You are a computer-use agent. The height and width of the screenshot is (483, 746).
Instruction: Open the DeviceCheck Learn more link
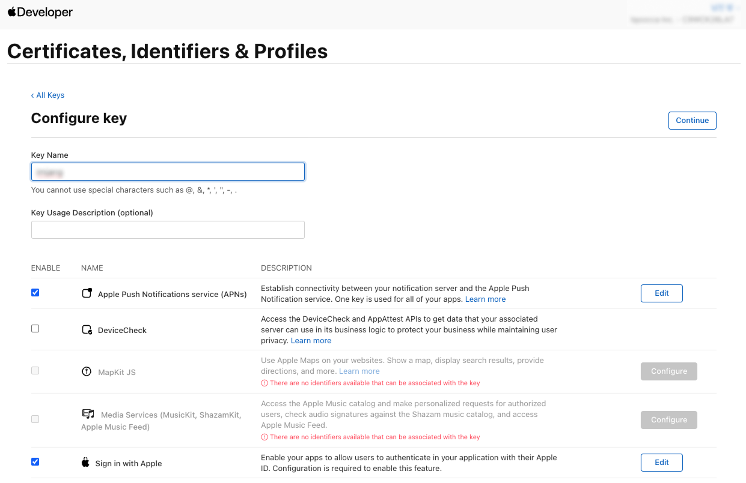point(311,341)
